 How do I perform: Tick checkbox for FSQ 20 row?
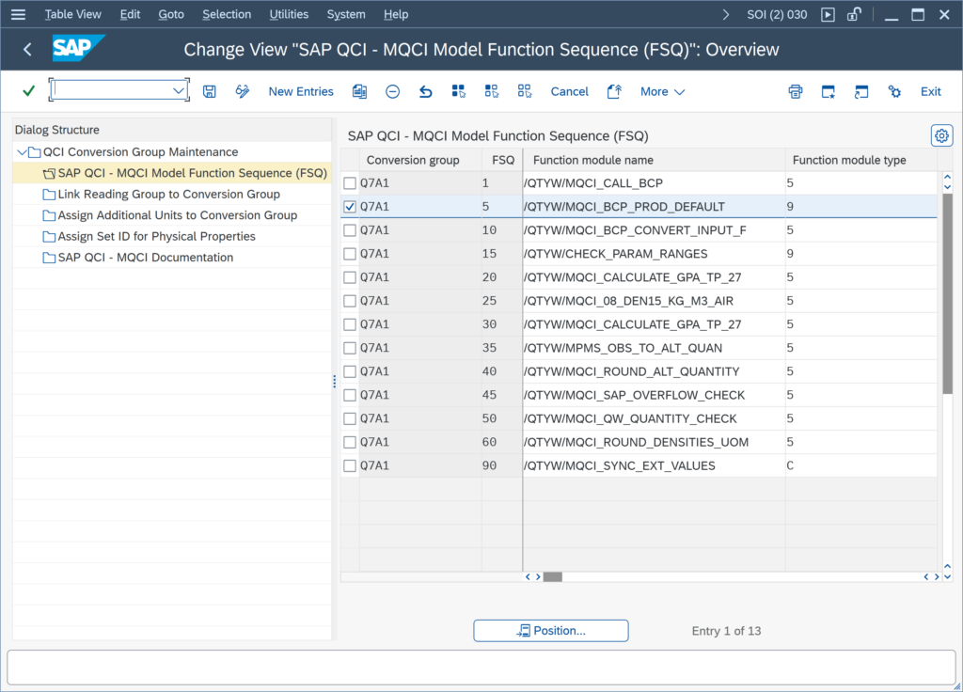click(350, 277)
